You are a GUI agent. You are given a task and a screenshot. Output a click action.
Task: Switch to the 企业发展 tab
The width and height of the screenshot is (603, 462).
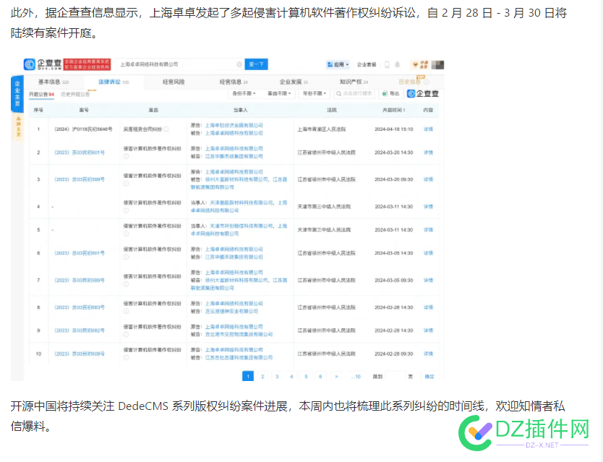click(x=294, y=82)
